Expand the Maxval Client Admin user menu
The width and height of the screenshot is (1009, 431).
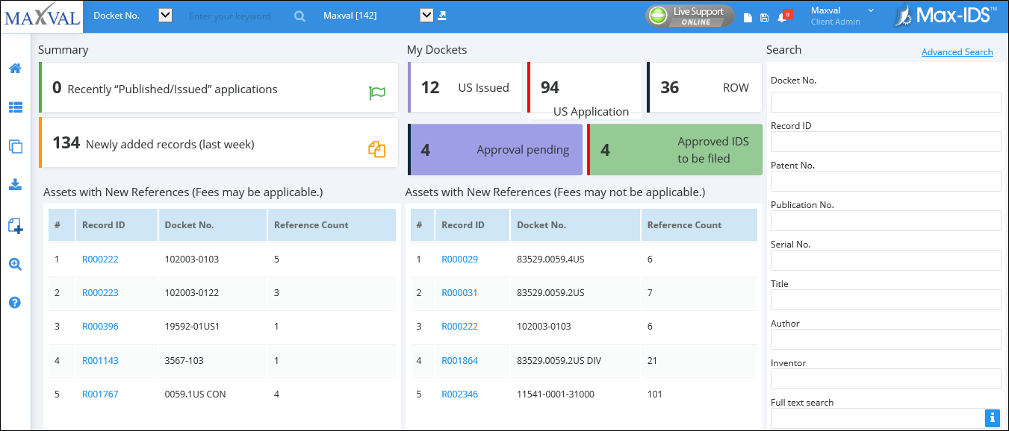point(871,10)
